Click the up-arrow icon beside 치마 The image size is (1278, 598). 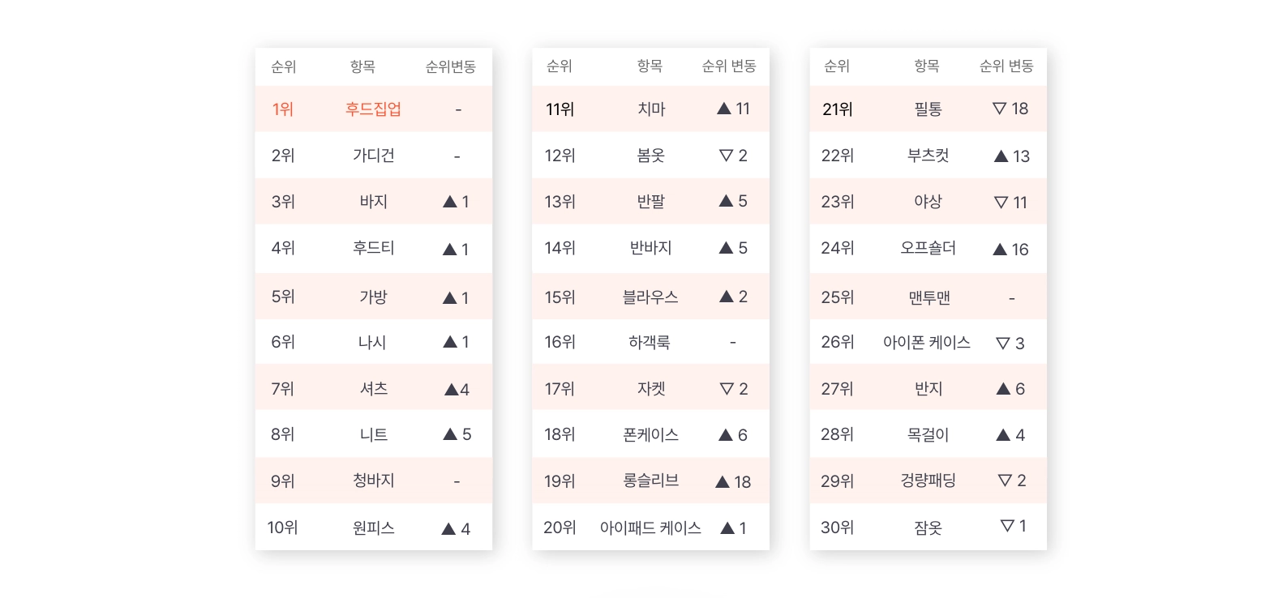(724, 109)
